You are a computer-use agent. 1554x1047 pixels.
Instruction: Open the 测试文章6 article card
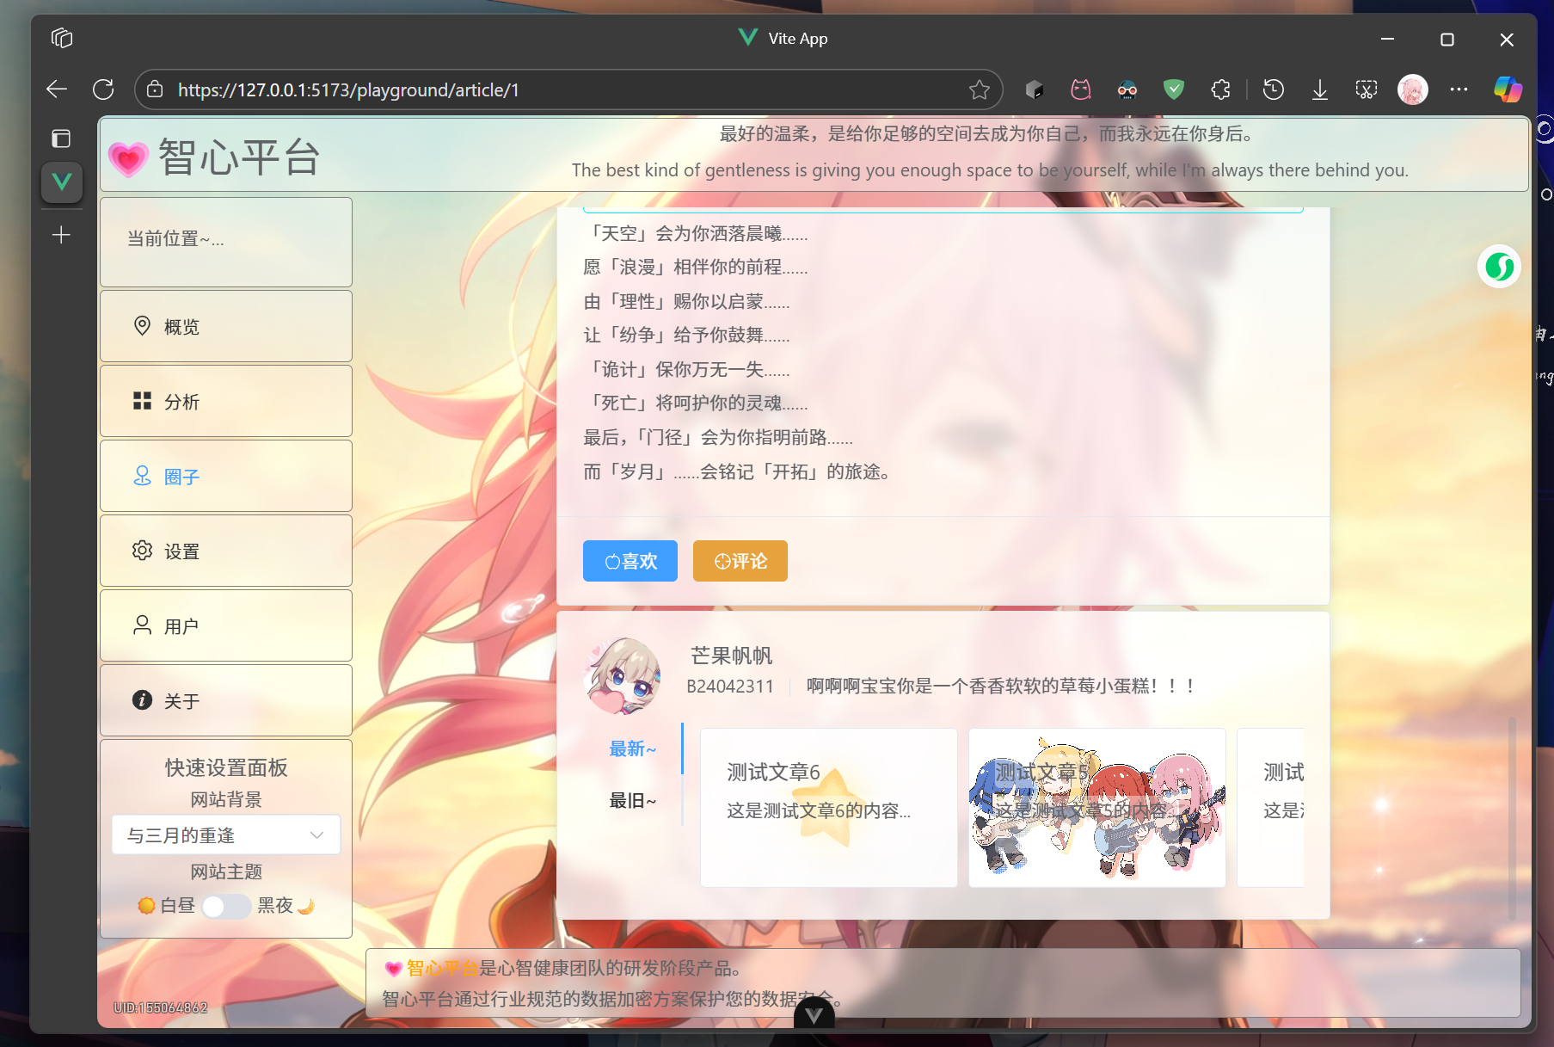point(828,807)
